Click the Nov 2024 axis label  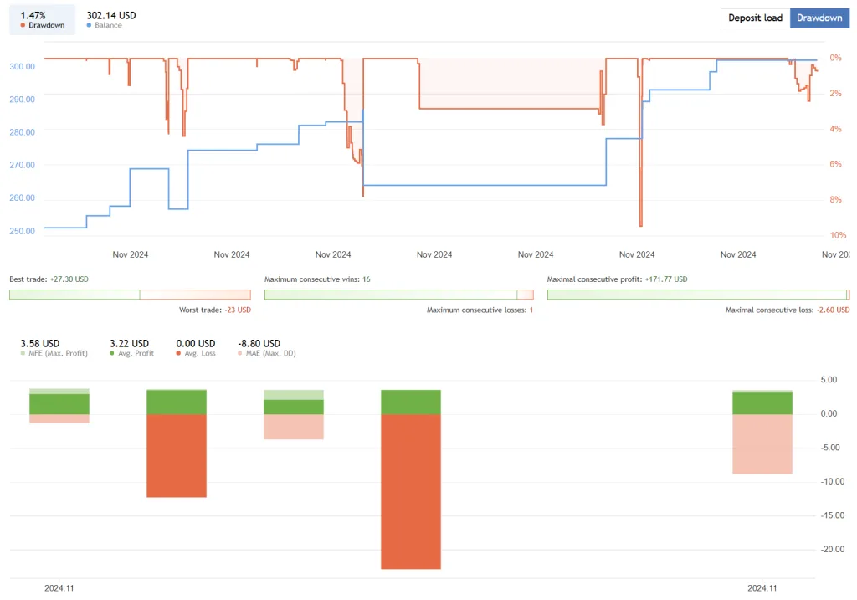pos(130,254)
